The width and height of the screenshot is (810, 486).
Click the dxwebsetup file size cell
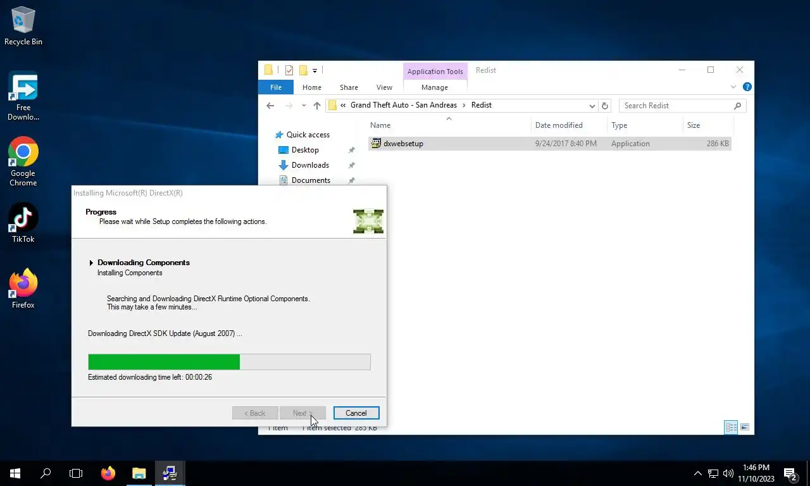(x=718, y=144)
